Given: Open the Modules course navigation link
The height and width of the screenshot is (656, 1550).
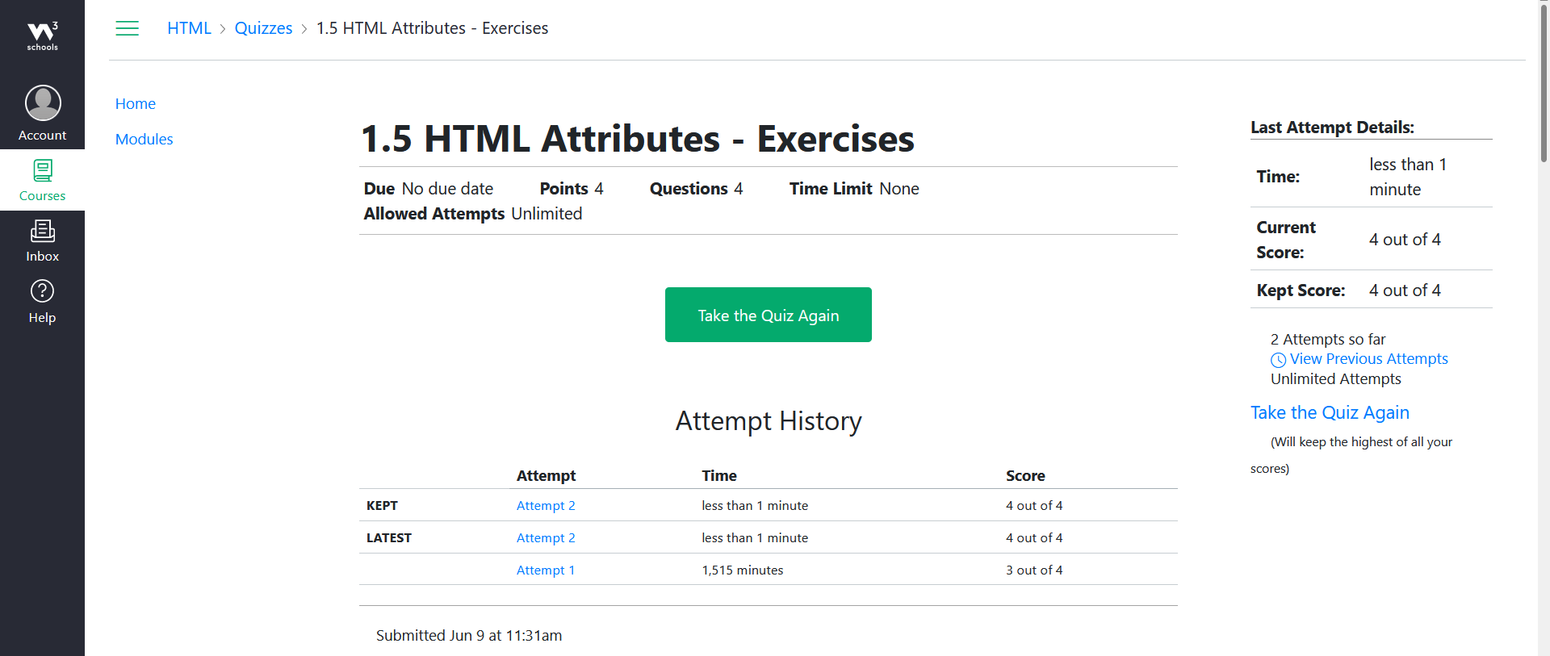Looking at the screenshot, I should 144,139.
